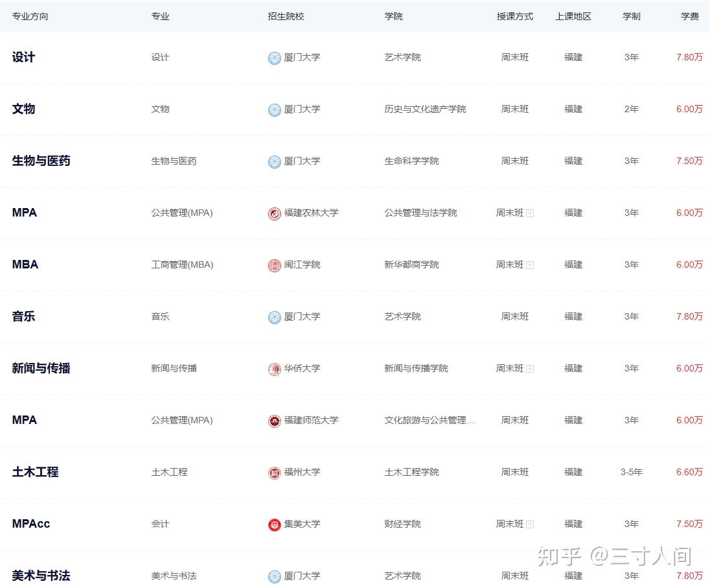Click the Xiamen University logo in the 设计 row

point(275,58)
